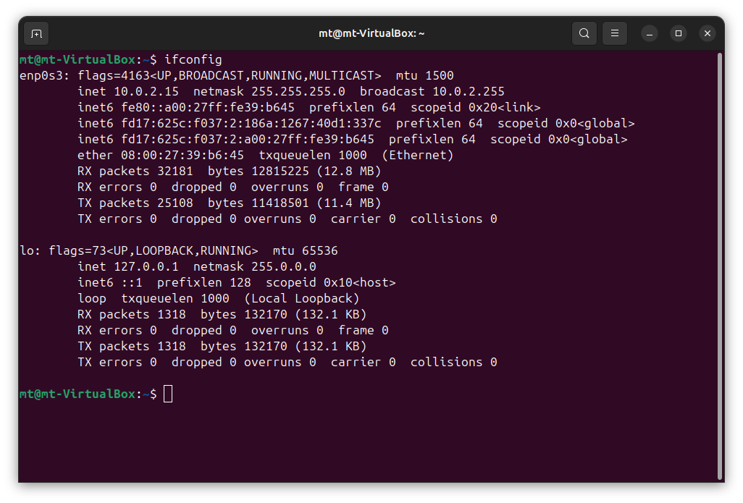Click the window title mt@mt-VirtualBox: ~

371,33
